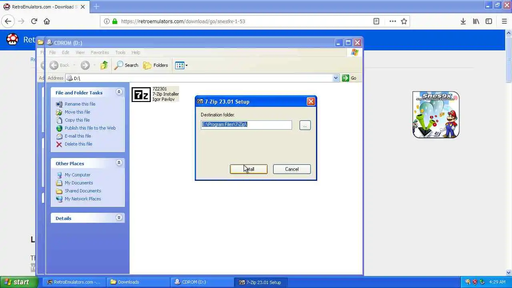Close the 7-Zip 23.01 Setup dialog
The height and width of the screenshot is (288, 512).
310,102
